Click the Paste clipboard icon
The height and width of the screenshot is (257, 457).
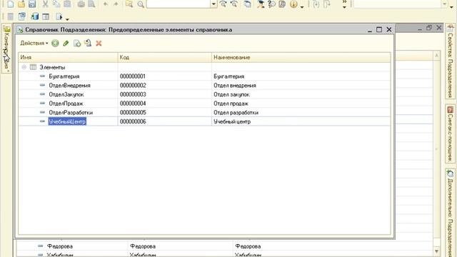(67, 4)
